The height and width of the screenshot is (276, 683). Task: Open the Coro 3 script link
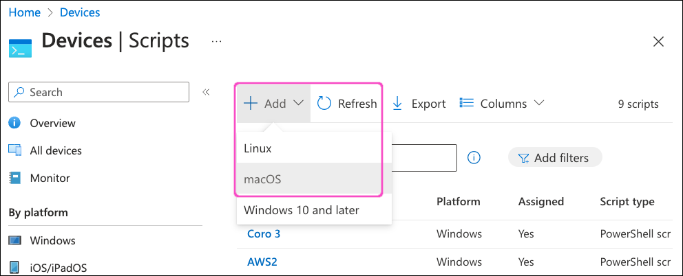264,233
